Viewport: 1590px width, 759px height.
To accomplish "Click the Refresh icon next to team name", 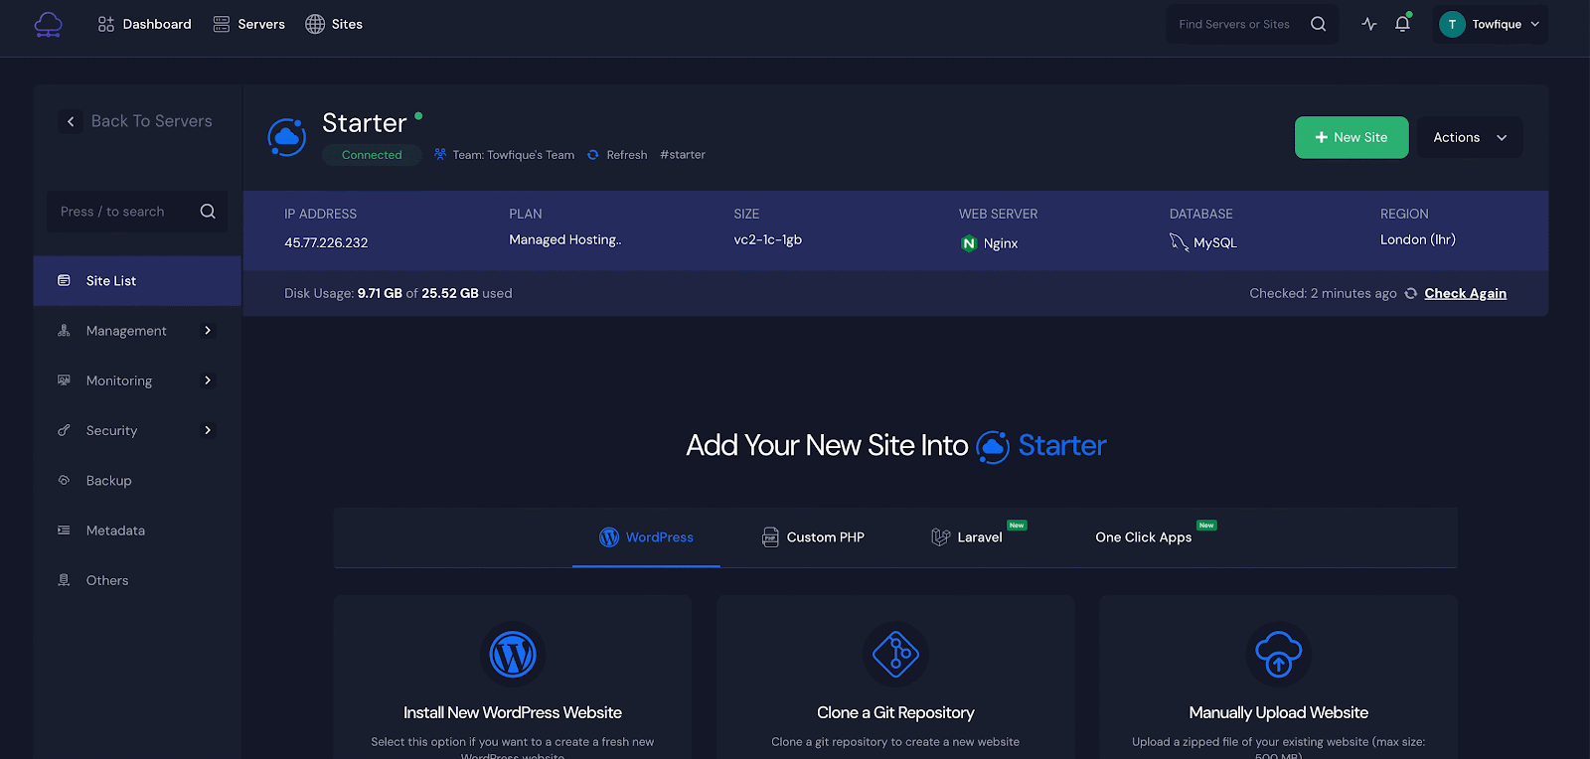I will click(593, 155).
